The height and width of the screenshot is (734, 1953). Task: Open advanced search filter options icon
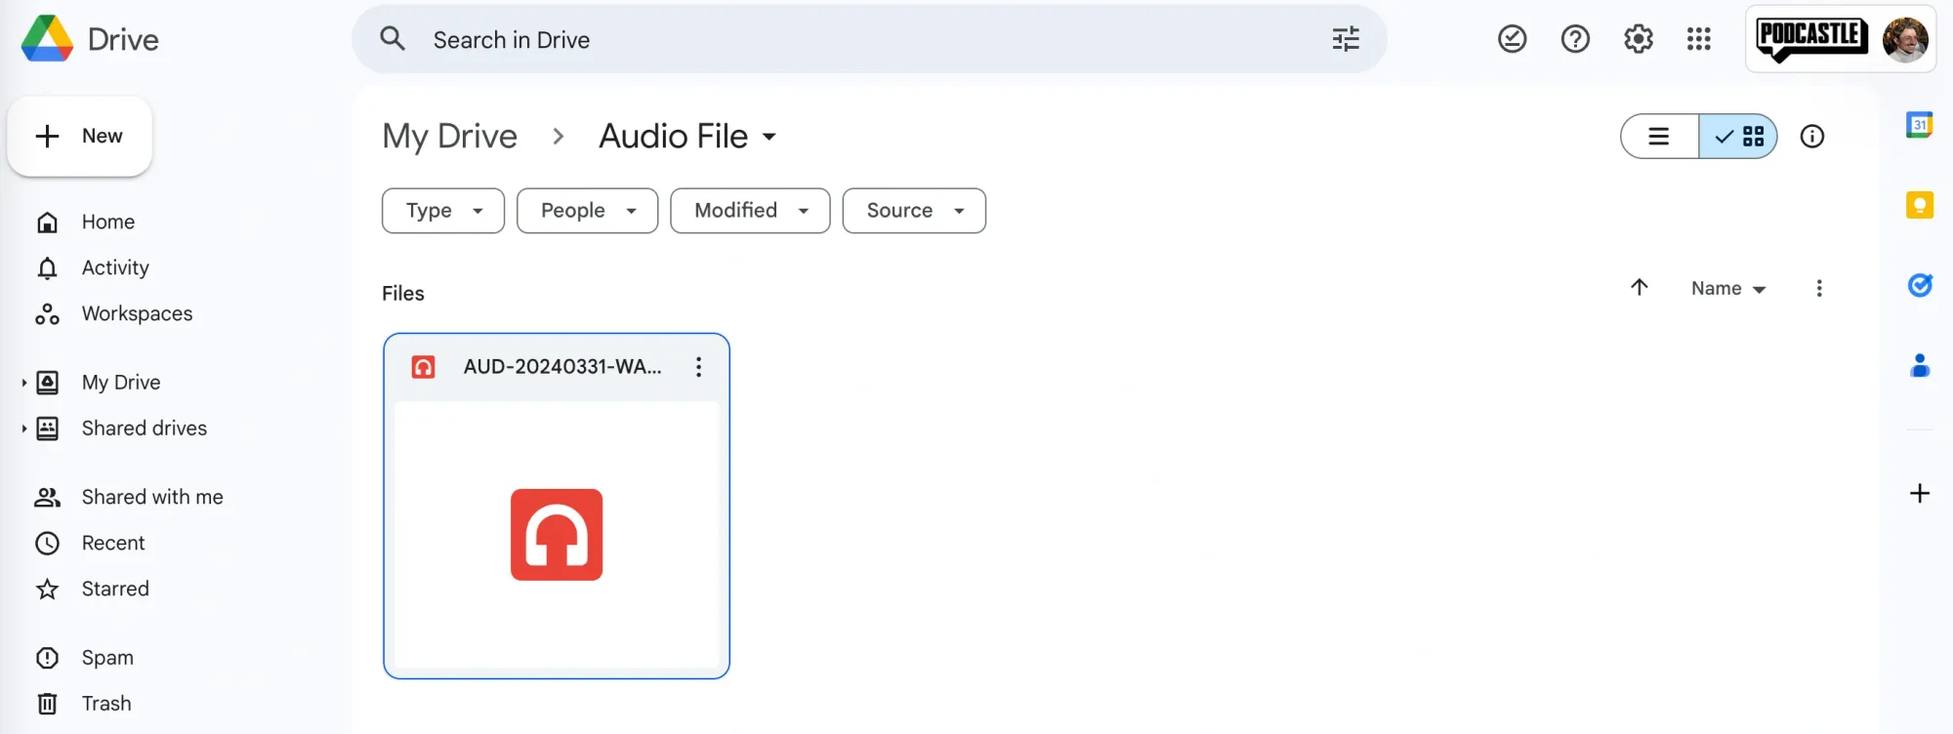point(1346,39)
